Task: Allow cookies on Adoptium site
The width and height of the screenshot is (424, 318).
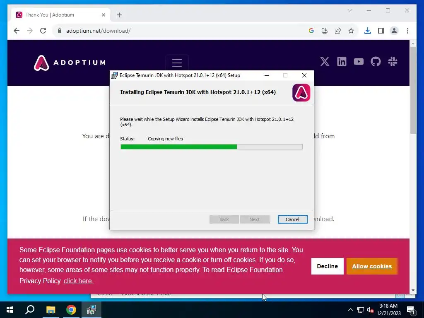Action: click(x=372, y=266)
